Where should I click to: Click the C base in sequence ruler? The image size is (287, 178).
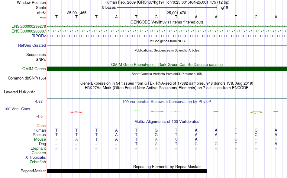click(256, 17)
